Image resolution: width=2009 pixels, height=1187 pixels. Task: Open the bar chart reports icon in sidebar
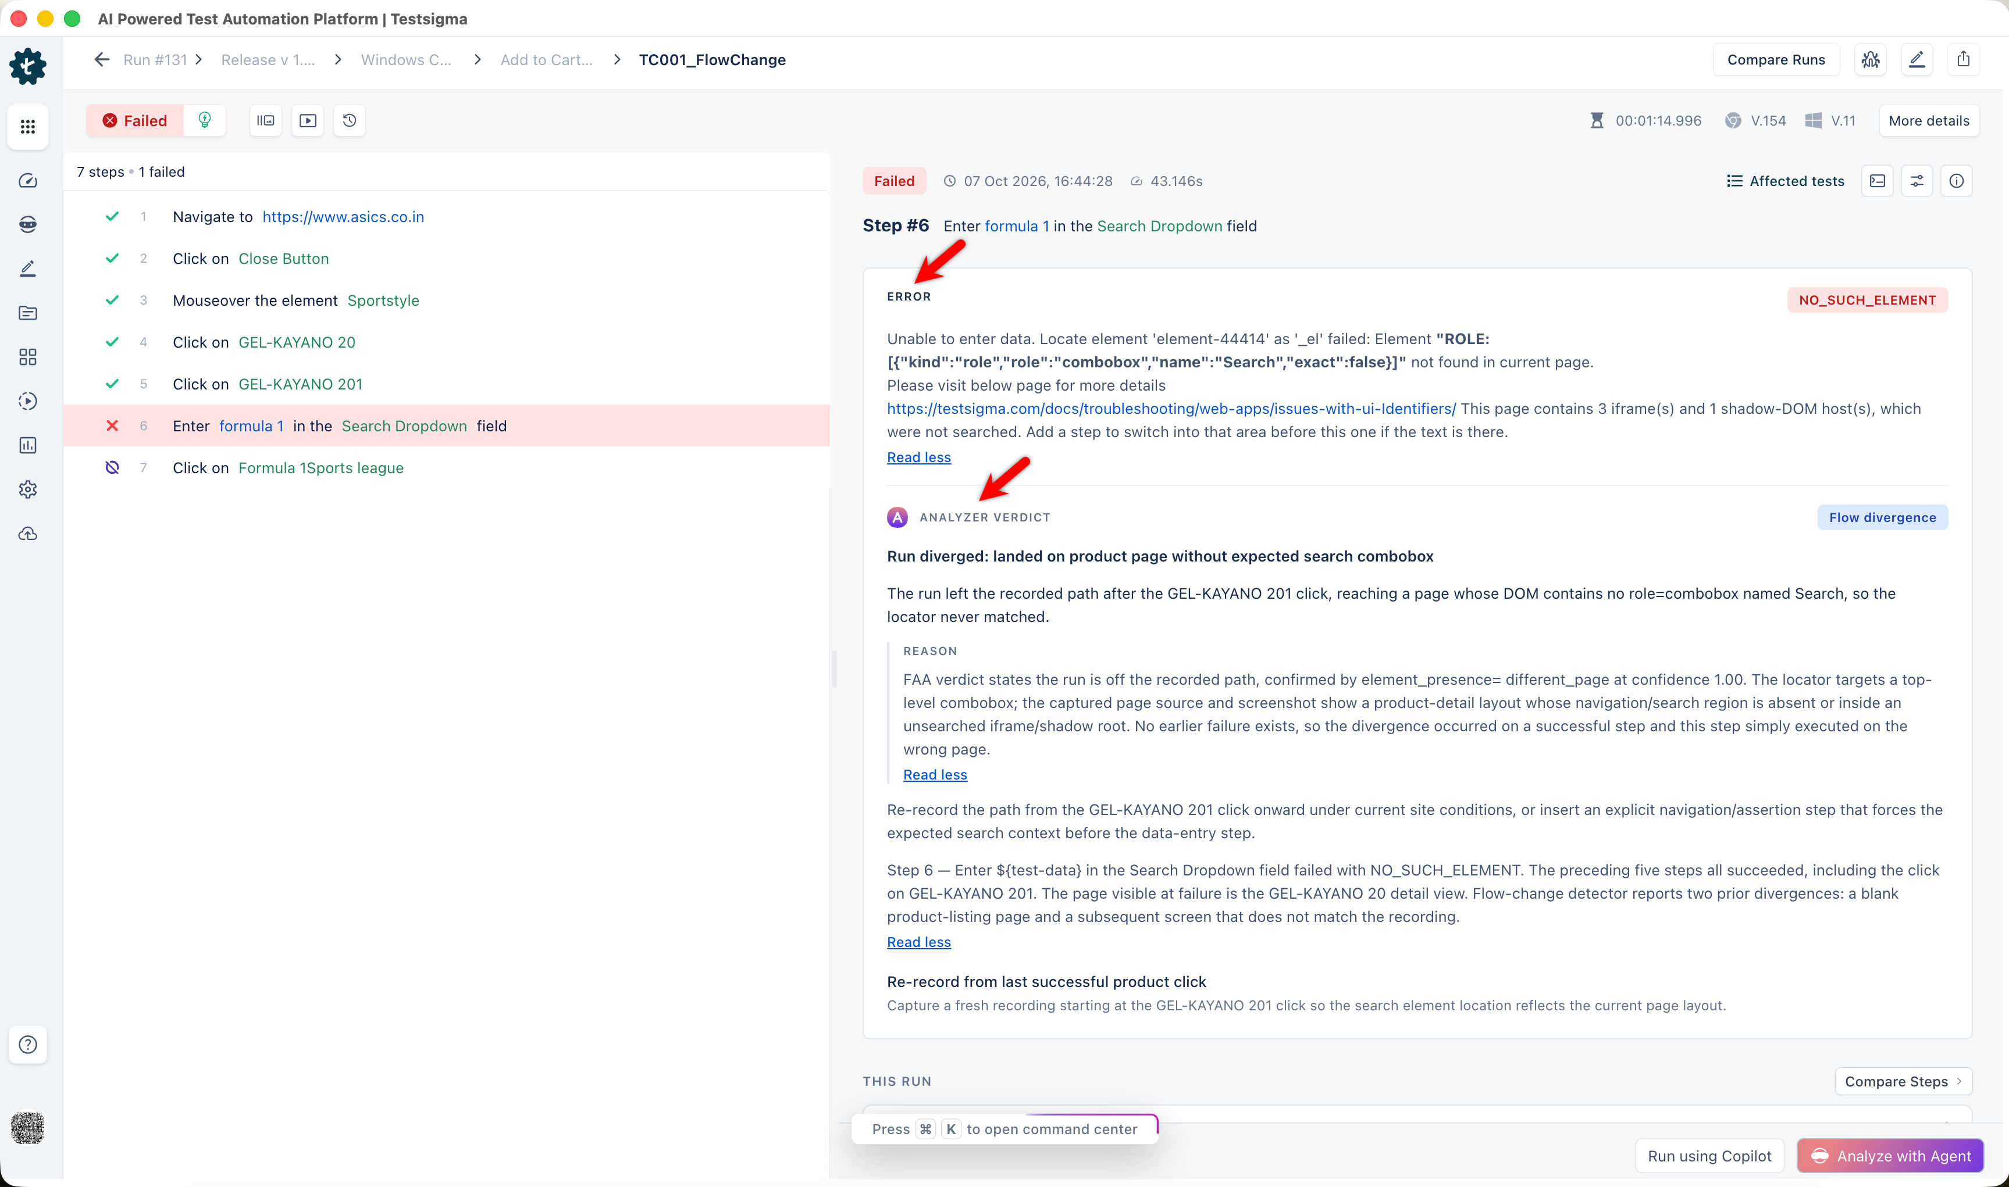[x=28, y=445]
